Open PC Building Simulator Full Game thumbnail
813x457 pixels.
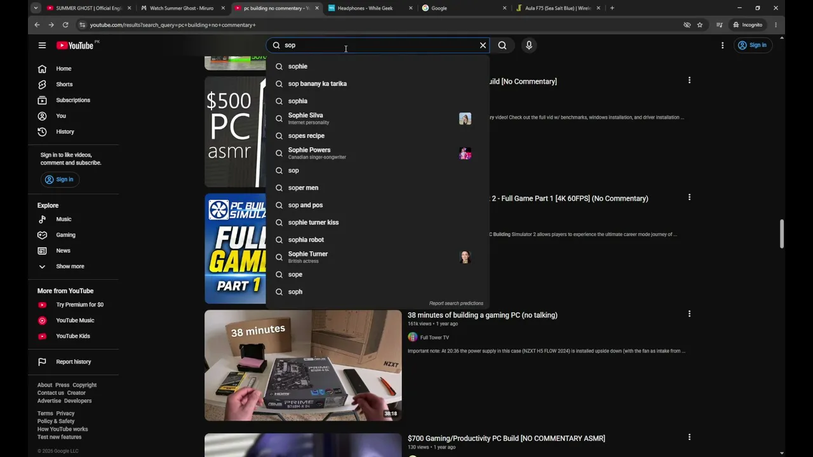pyautogui.click(x=235, y=249)
